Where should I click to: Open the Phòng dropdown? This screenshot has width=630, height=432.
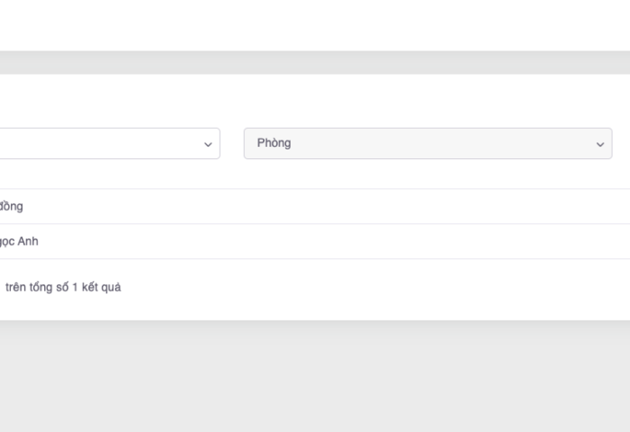point(427,143)
